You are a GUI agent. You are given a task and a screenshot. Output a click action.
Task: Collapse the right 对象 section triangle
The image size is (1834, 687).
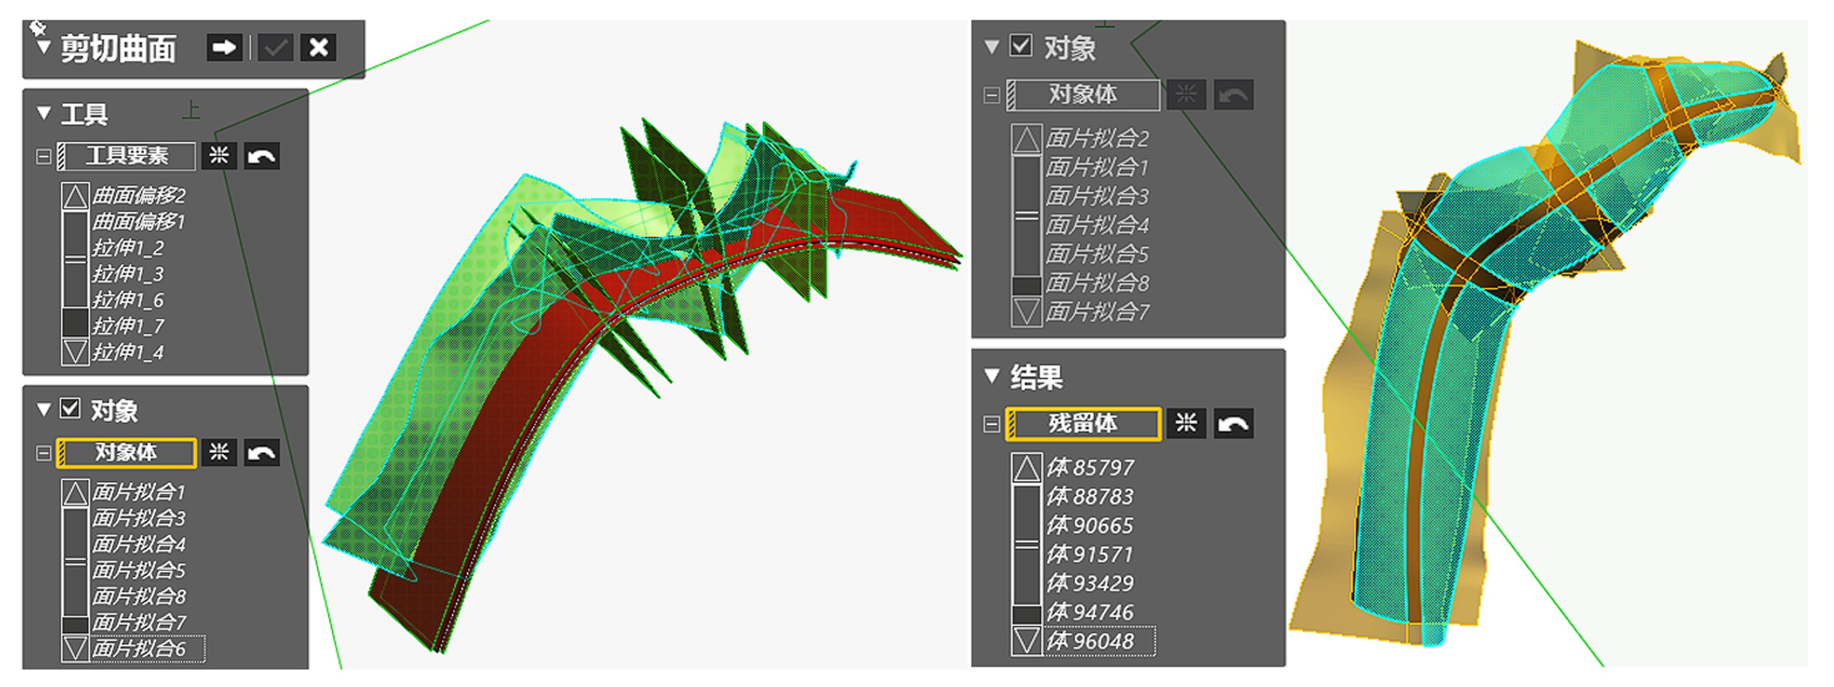click(x=992, y=47)
